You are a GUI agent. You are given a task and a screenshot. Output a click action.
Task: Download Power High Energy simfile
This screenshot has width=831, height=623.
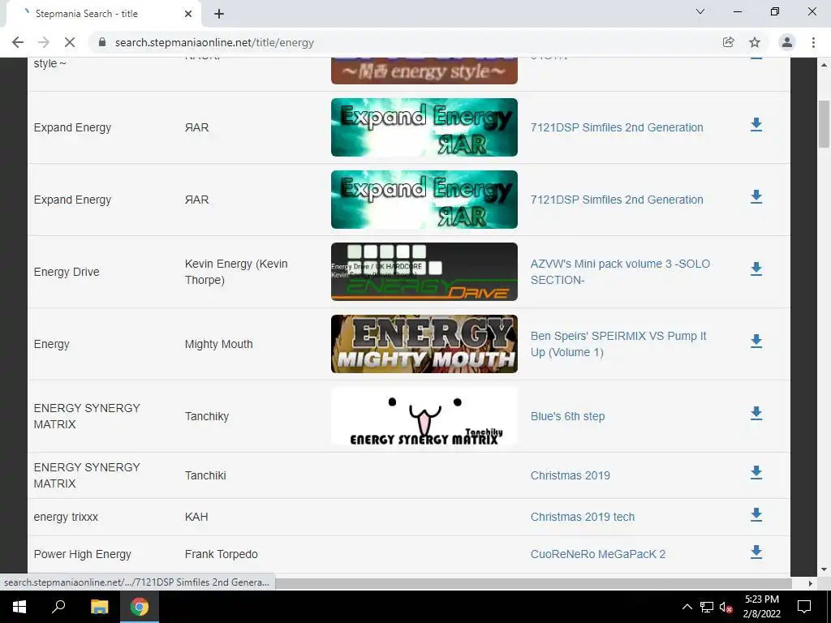[756, 552]
